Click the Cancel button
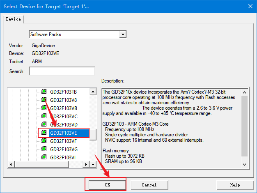This screenshot has height=193, width=257. pyautogui.click(x=149, y=185)
